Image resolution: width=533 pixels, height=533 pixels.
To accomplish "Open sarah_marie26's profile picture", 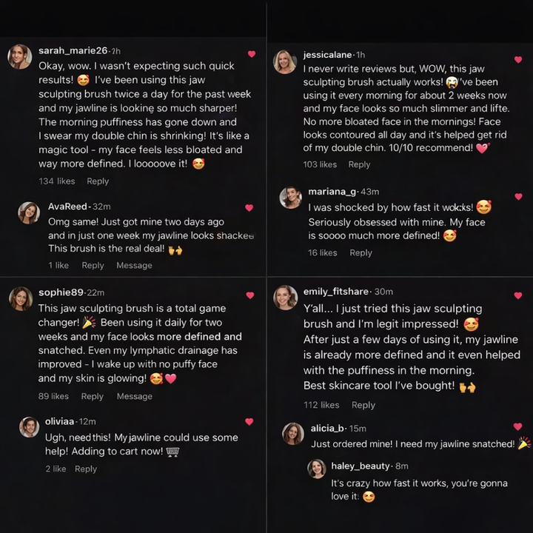I will click(20, 57).
